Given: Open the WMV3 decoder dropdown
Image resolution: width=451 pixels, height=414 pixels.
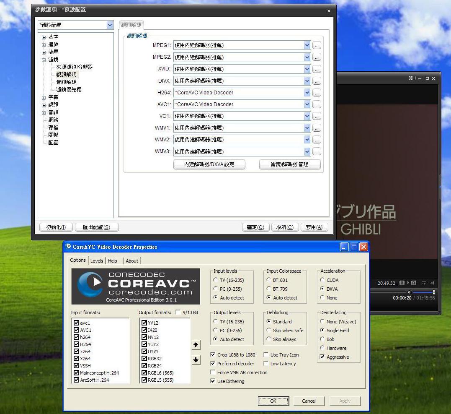Looking at the screenshot, I should [307, 151].
